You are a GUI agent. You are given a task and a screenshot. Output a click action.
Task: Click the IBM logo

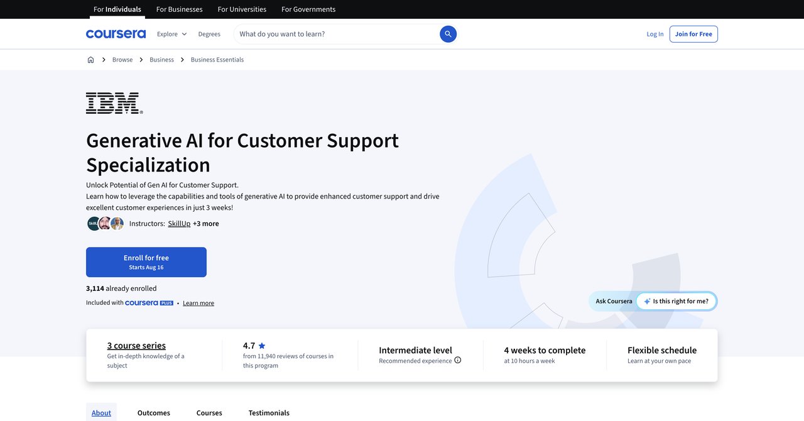click(114, 103)
